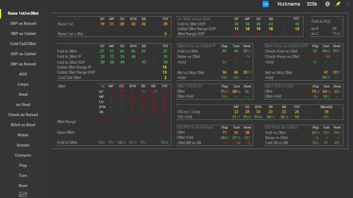Open the vs Steal tab
The width and height of the screenshot is (353, 198).
click(x=23, y=104)
